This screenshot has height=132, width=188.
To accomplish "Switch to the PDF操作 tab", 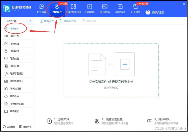I will coord(57,9).
